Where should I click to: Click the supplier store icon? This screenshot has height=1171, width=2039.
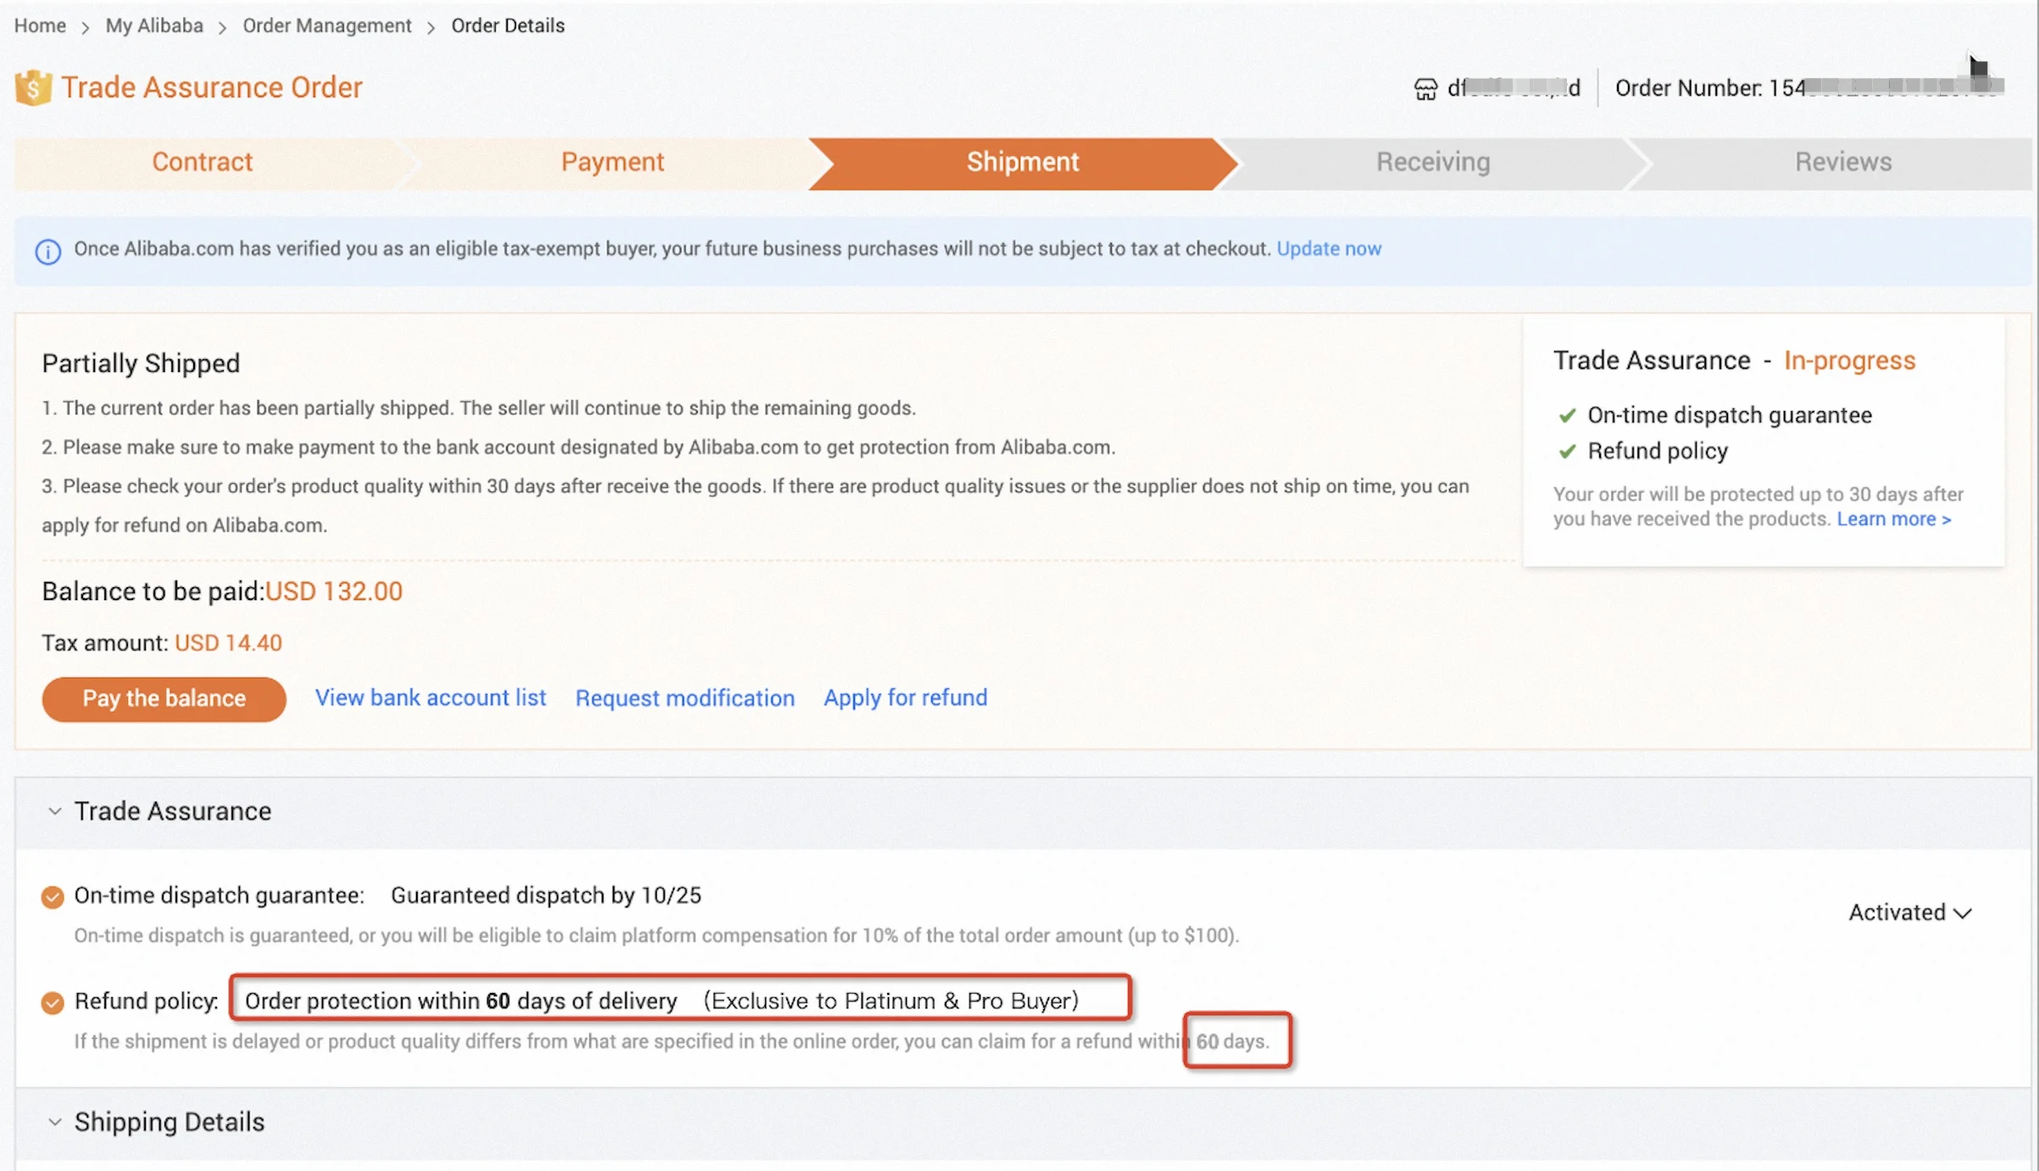coord(1425,89)
